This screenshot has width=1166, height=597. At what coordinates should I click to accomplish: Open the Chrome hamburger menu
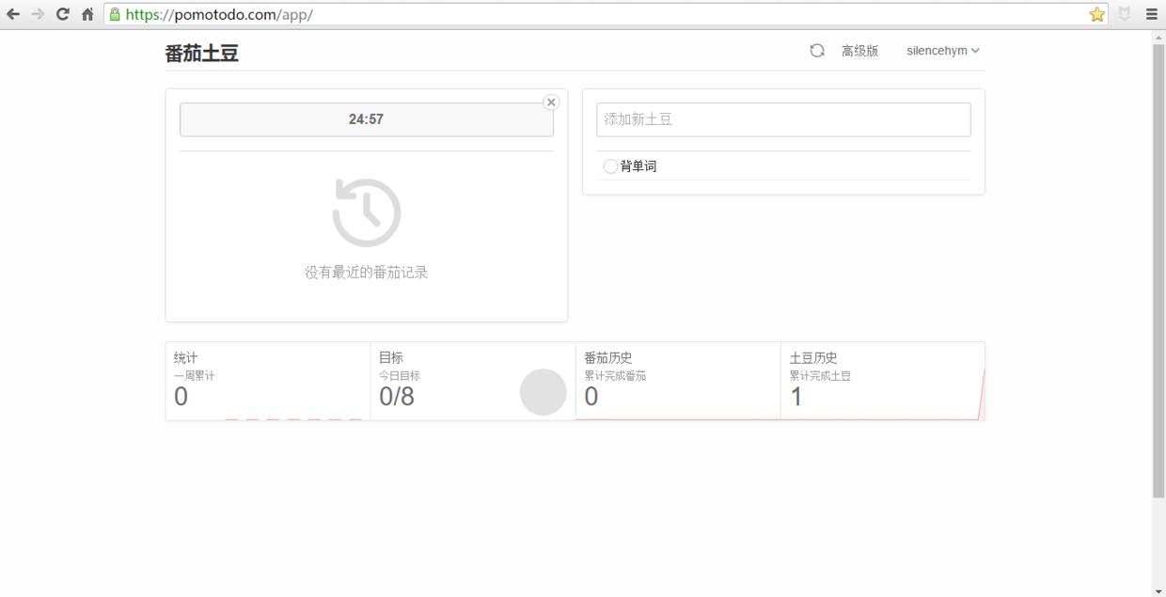point(1150,13)
